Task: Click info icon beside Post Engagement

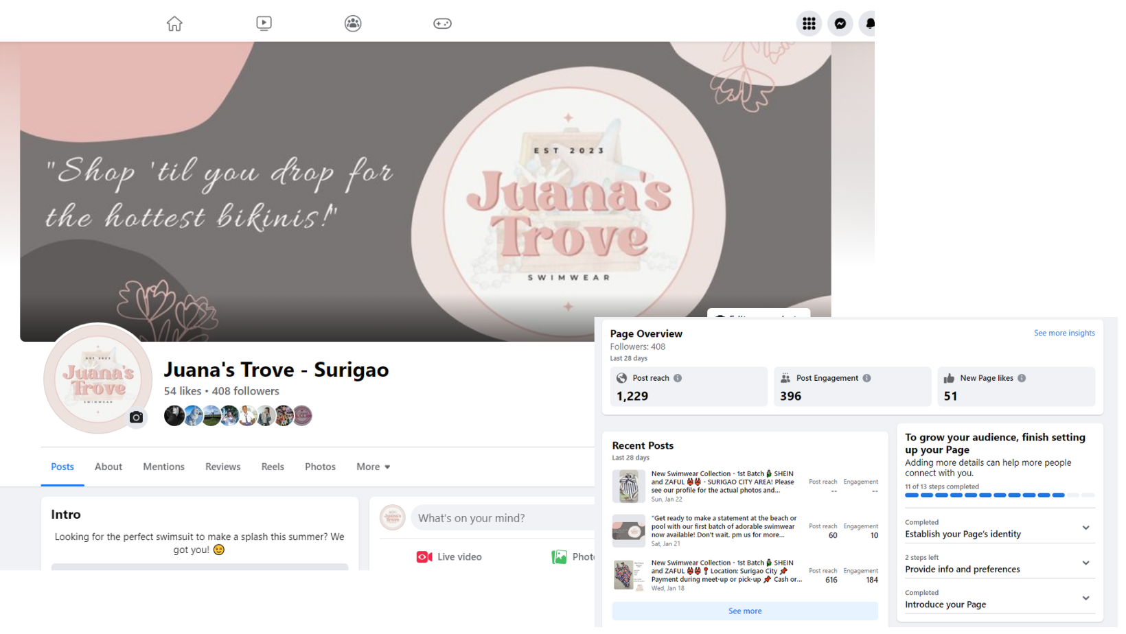Action: tap(867, 378)
